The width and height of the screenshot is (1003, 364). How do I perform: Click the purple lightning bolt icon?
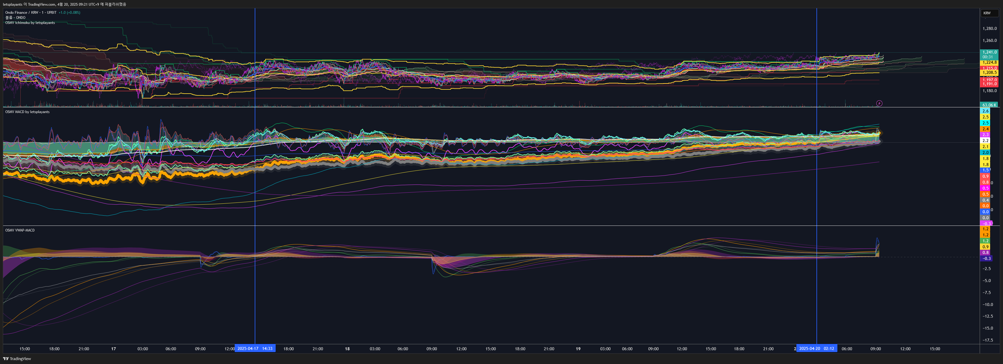pyautogui.click(x=879, y=103)
